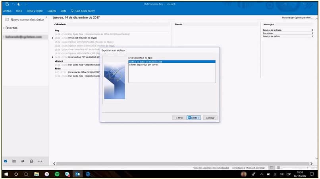Viewport: 320px width, 179px height.
Task: Click the ESP language indicator
Action: tap(289, 174)
